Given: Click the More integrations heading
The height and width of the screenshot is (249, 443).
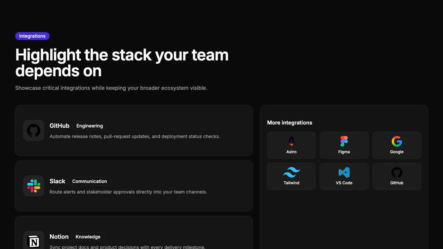Looking at the screenshot, I should tap(290, 123).
